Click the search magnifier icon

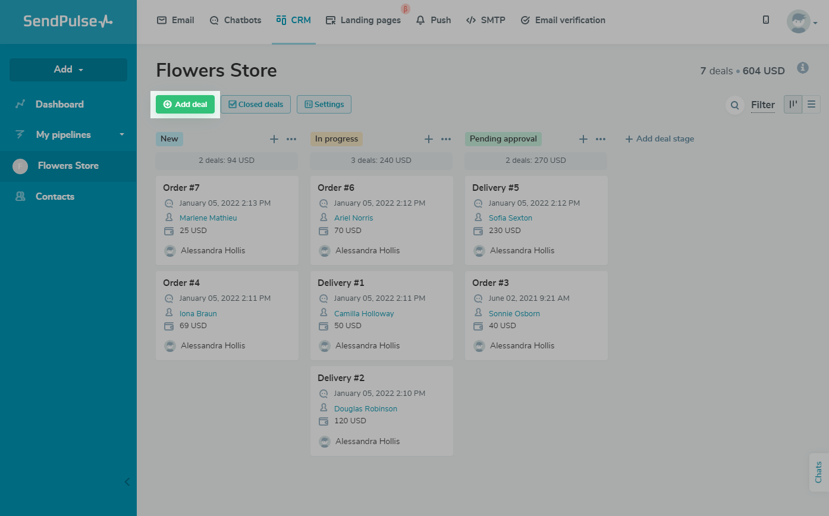(735, 105)
